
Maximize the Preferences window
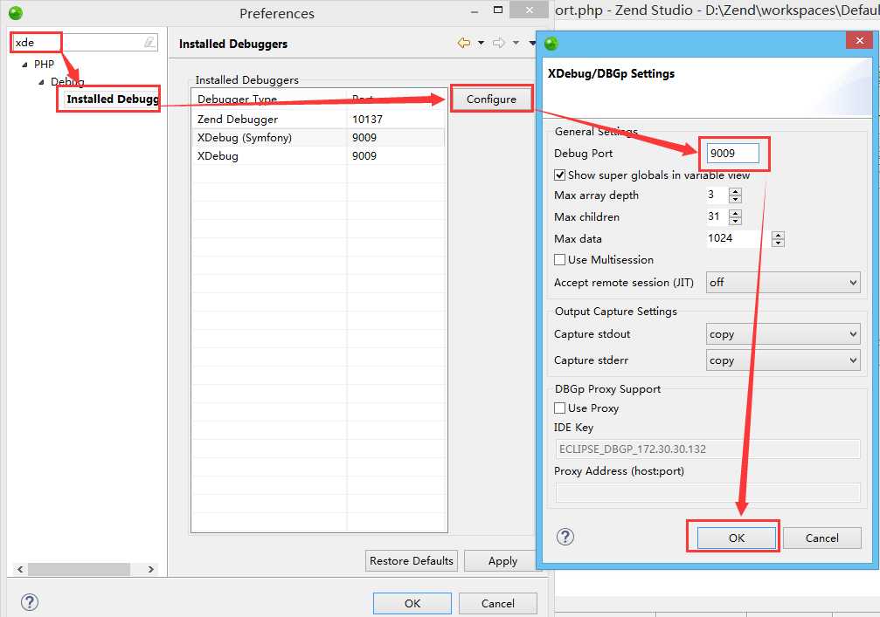coord(498,10)
